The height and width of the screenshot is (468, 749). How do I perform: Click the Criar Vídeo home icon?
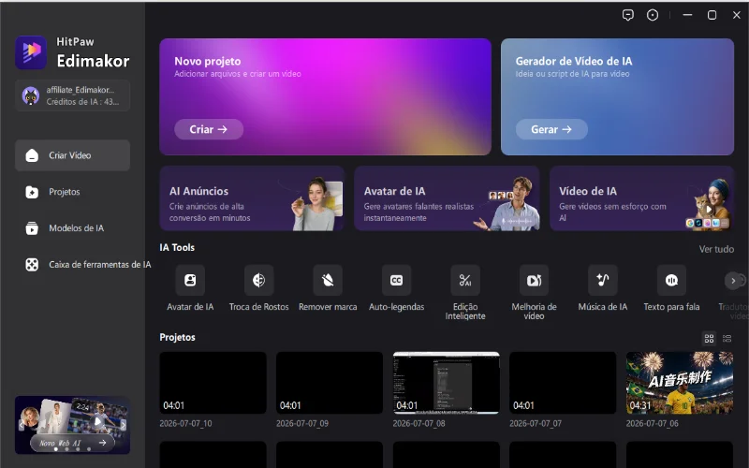point(32,155)
